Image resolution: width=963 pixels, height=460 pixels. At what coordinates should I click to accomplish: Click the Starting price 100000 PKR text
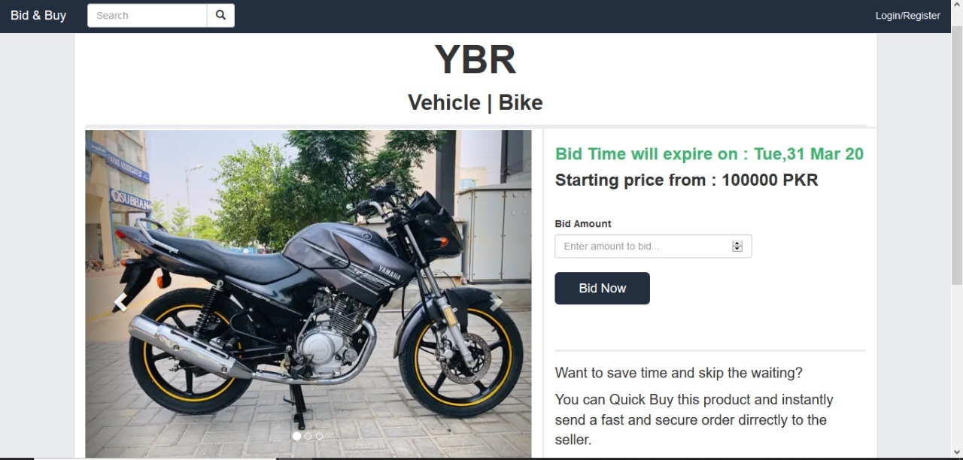tap(686, 180)
